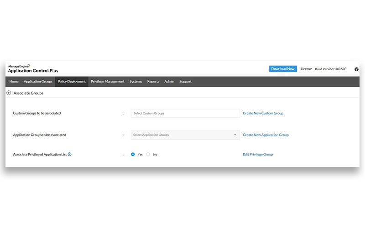The image size is (365, 228).
Task: Click the License link
Action: coord(306,69)
